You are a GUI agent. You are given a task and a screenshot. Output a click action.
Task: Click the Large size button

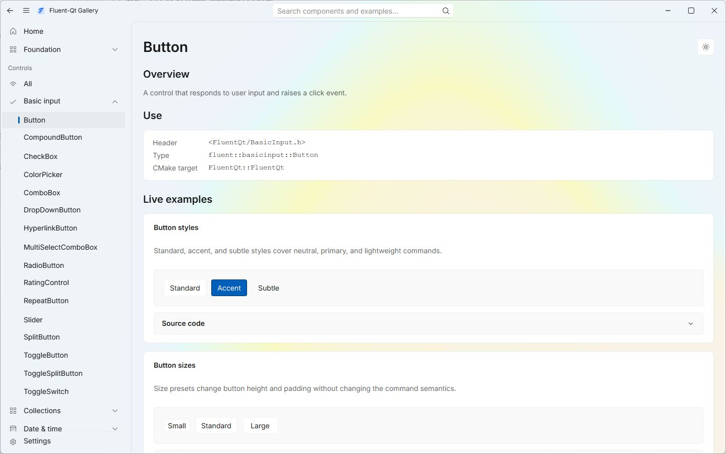(260, 426)
